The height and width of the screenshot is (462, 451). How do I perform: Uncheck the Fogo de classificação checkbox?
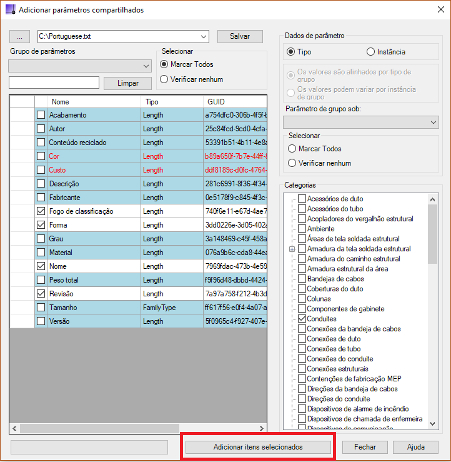(x=41, y=211)
